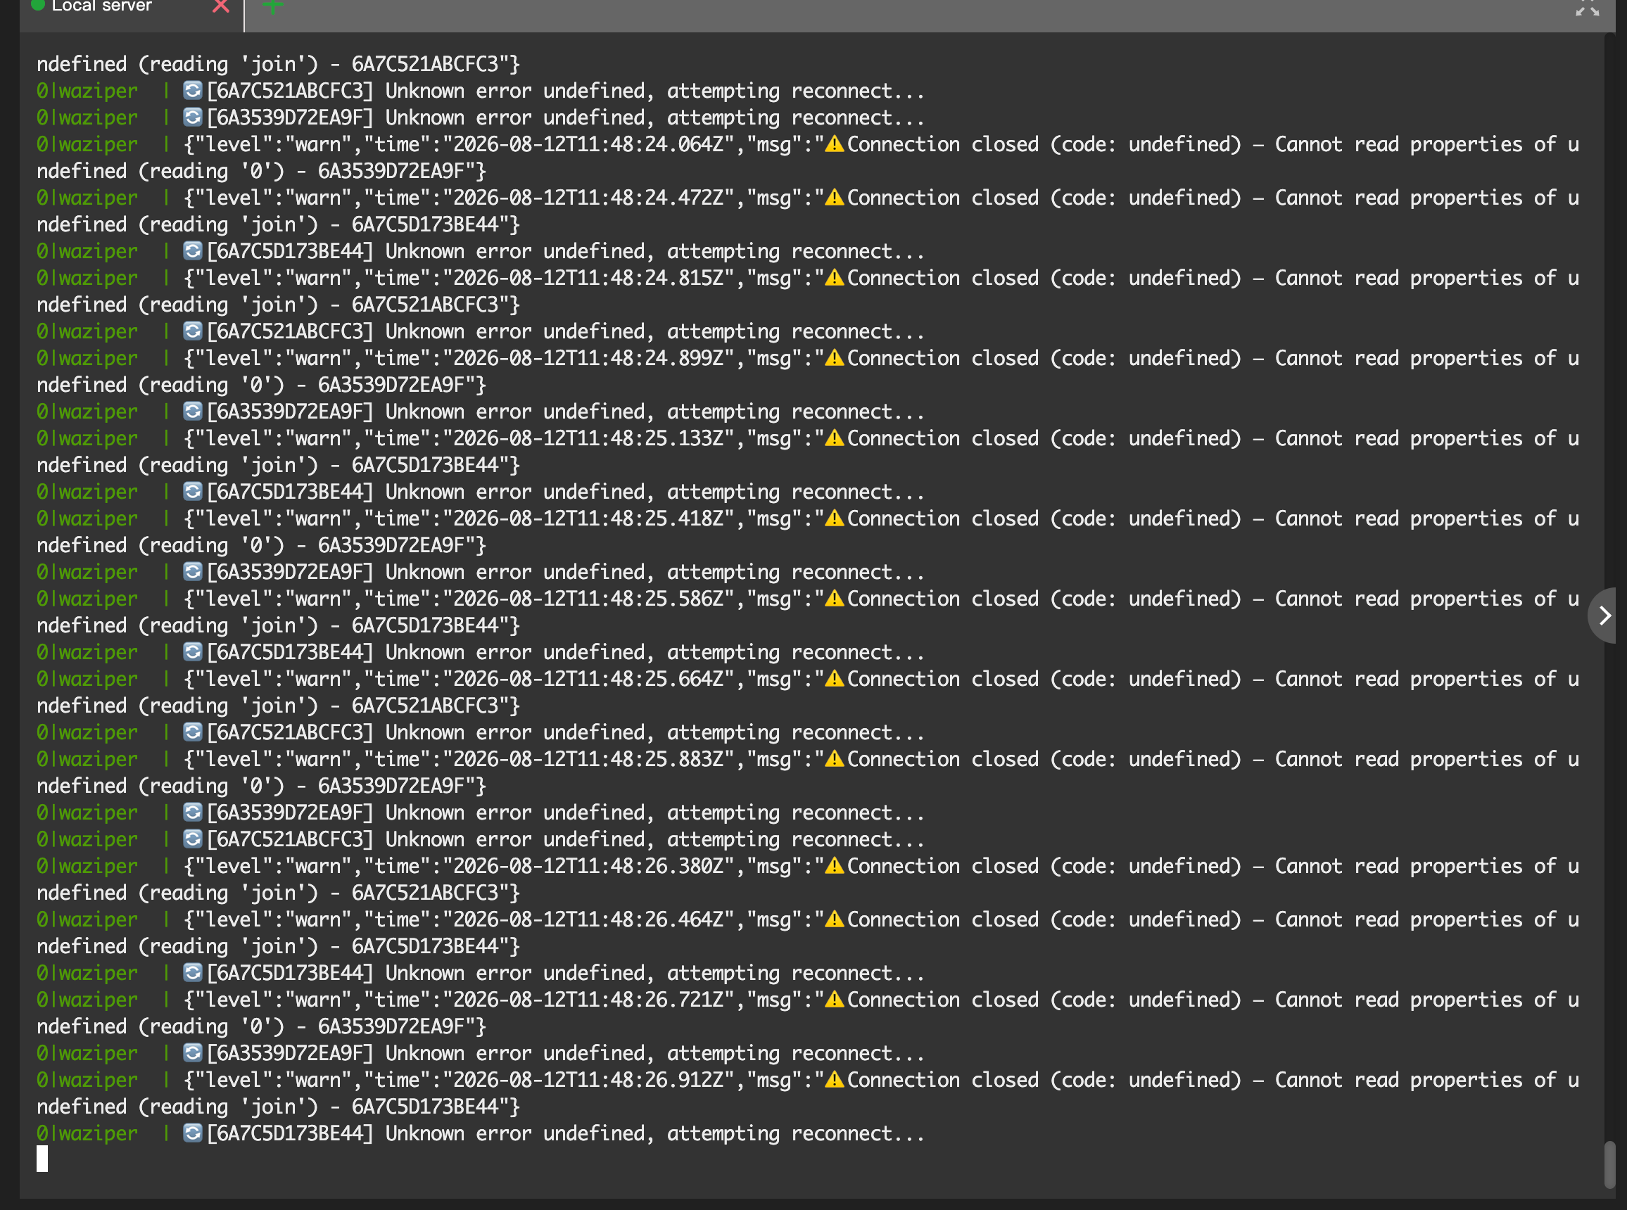The width and height of the screenshot is (1627, 1210).
Task: Select the timestamp 2026-08-12T11:48:25.883Z
Action: point(588,760)
